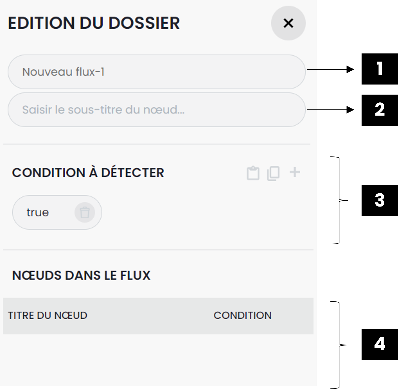Close the Edition du dossier panel
The height and width of the screenshot is (389, 398).
pos(288,23)
